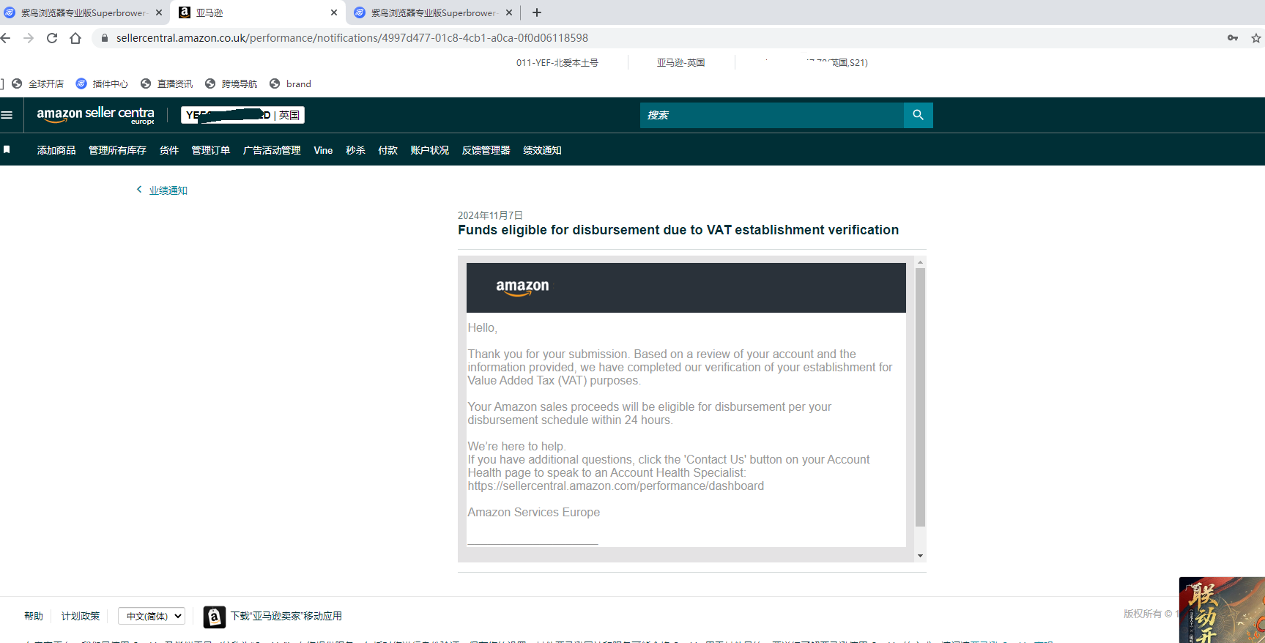Open the 计划政策 footer link
The height and width of the screenshot is (643, 1265).
point(81,616)
